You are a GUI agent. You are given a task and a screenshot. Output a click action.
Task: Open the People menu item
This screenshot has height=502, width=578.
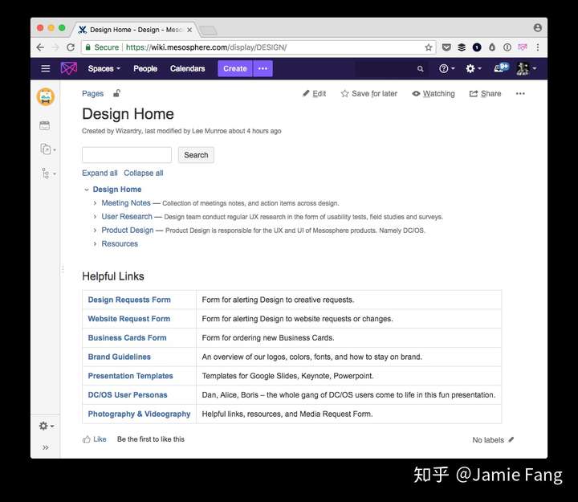(x=145, y=68)
